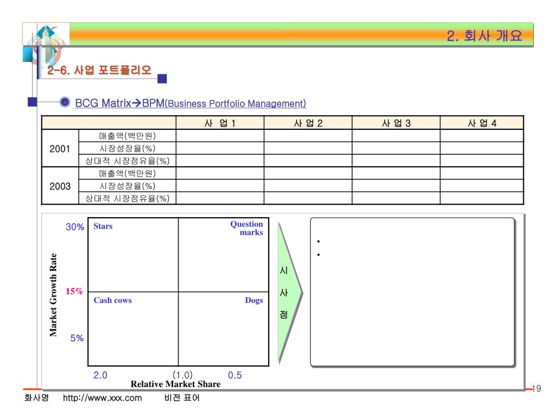Select the '5%' growth axis value

pyautogui.click(x=77, y=338)
